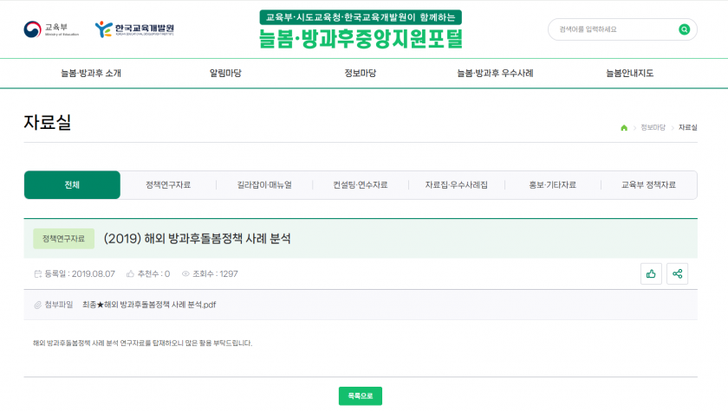Click the Ministry of Education logo
This screenshot has width=728, height=411.
(x=51, y=29)
